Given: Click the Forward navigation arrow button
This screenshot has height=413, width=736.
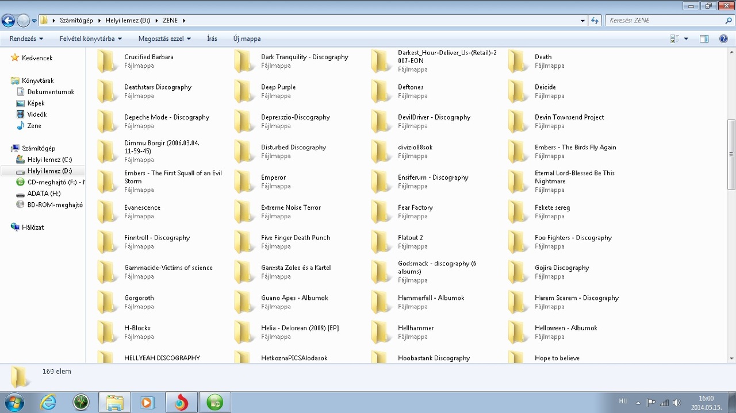Looking at the screenshot, I should [23, 21].
